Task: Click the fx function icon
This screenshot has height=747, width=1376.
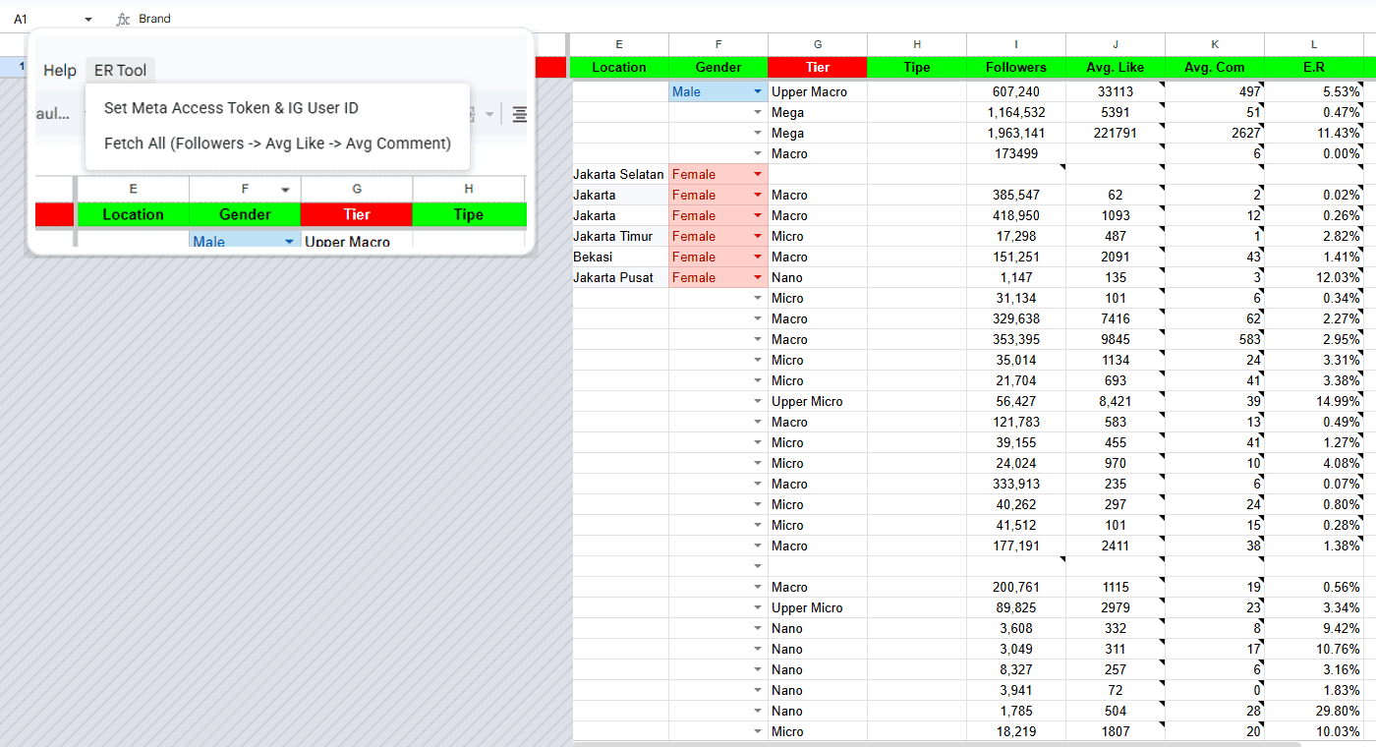Action: tap(123, 19)
